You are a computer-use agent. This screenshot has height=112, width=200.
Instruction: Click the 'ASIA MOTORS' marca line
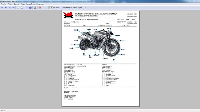point(75,66)
